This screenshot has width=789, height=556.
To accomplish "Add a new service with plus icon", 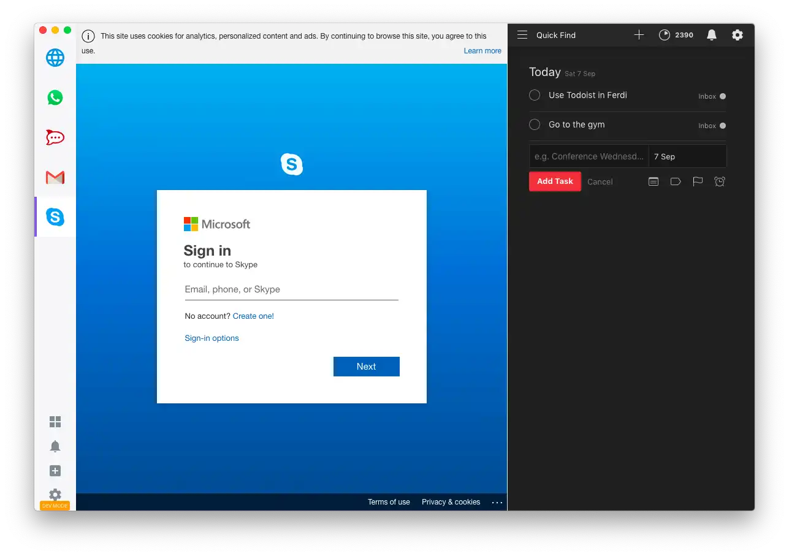I will pyautogui.click(x=55, y=471).
